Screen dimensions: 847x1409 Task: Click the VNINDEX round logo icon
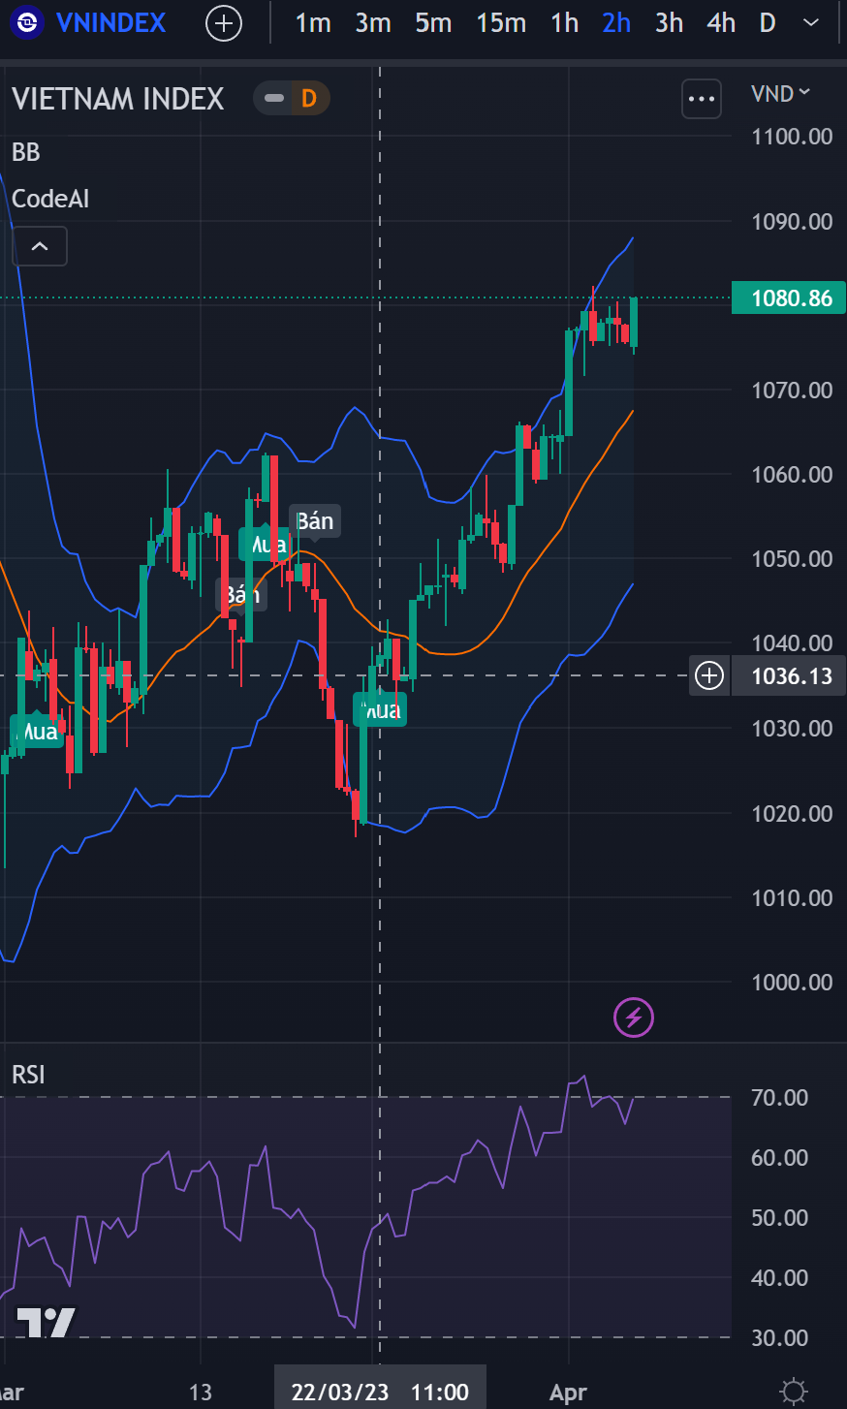[x=27, y=22]
